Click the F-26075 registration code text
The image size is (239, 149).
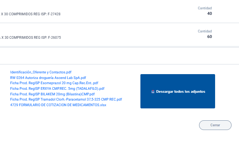[55, 37]
